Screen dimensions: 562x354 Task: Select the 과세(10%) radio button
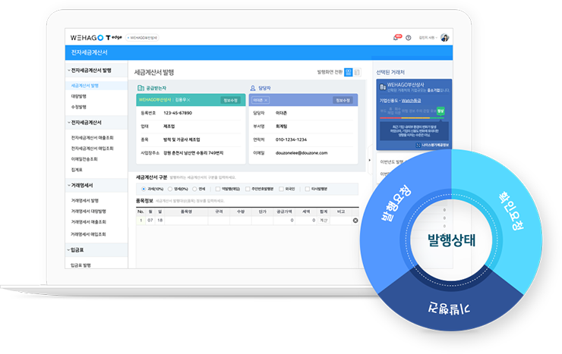[x=144, y=189]
